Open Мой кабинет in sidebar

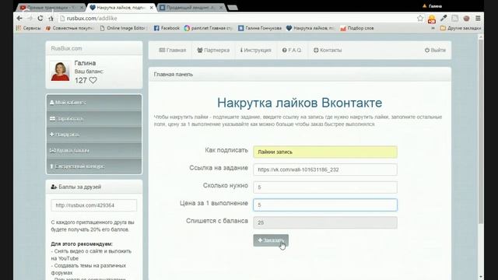pyautogui.click(x=94, y=103)
